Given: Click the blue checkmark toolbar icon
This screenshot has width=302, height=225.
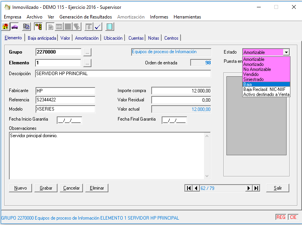Looking at the screenshot, I should pos(98,27).
